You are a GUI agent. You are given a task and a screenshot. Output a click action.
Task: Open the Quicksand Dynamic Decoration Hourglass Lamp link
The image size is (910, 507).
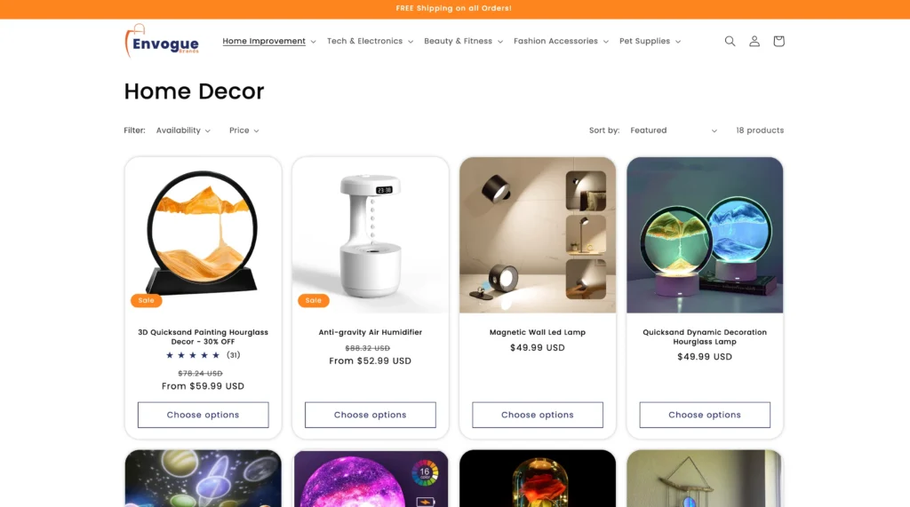[x=705, y=337]
